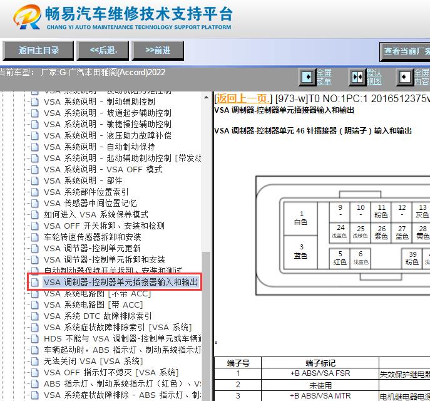The height and width of the screenshot is (401, 430).
Task: Click the tree panel scroll-up arrow
Action: tap(206, 98)
